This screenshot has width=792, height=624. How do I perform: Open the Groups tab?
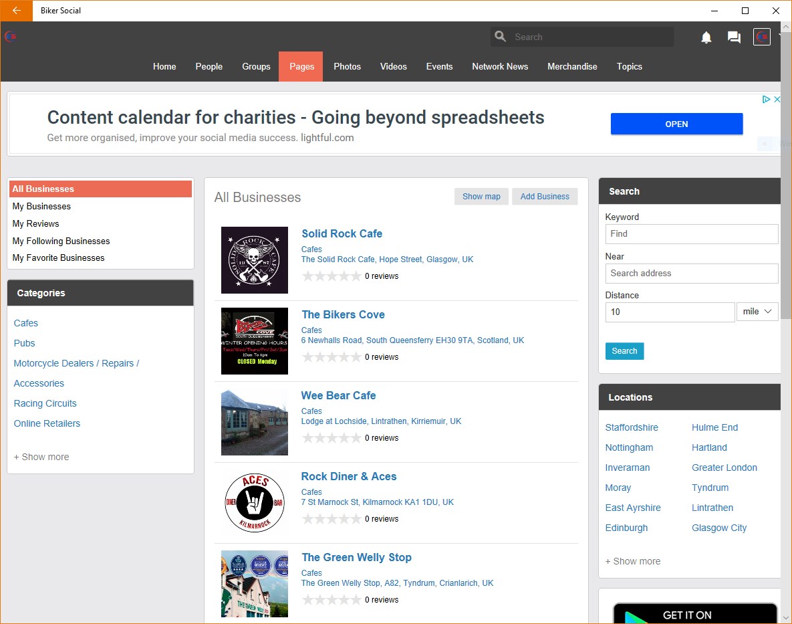(x=256, y=66)
